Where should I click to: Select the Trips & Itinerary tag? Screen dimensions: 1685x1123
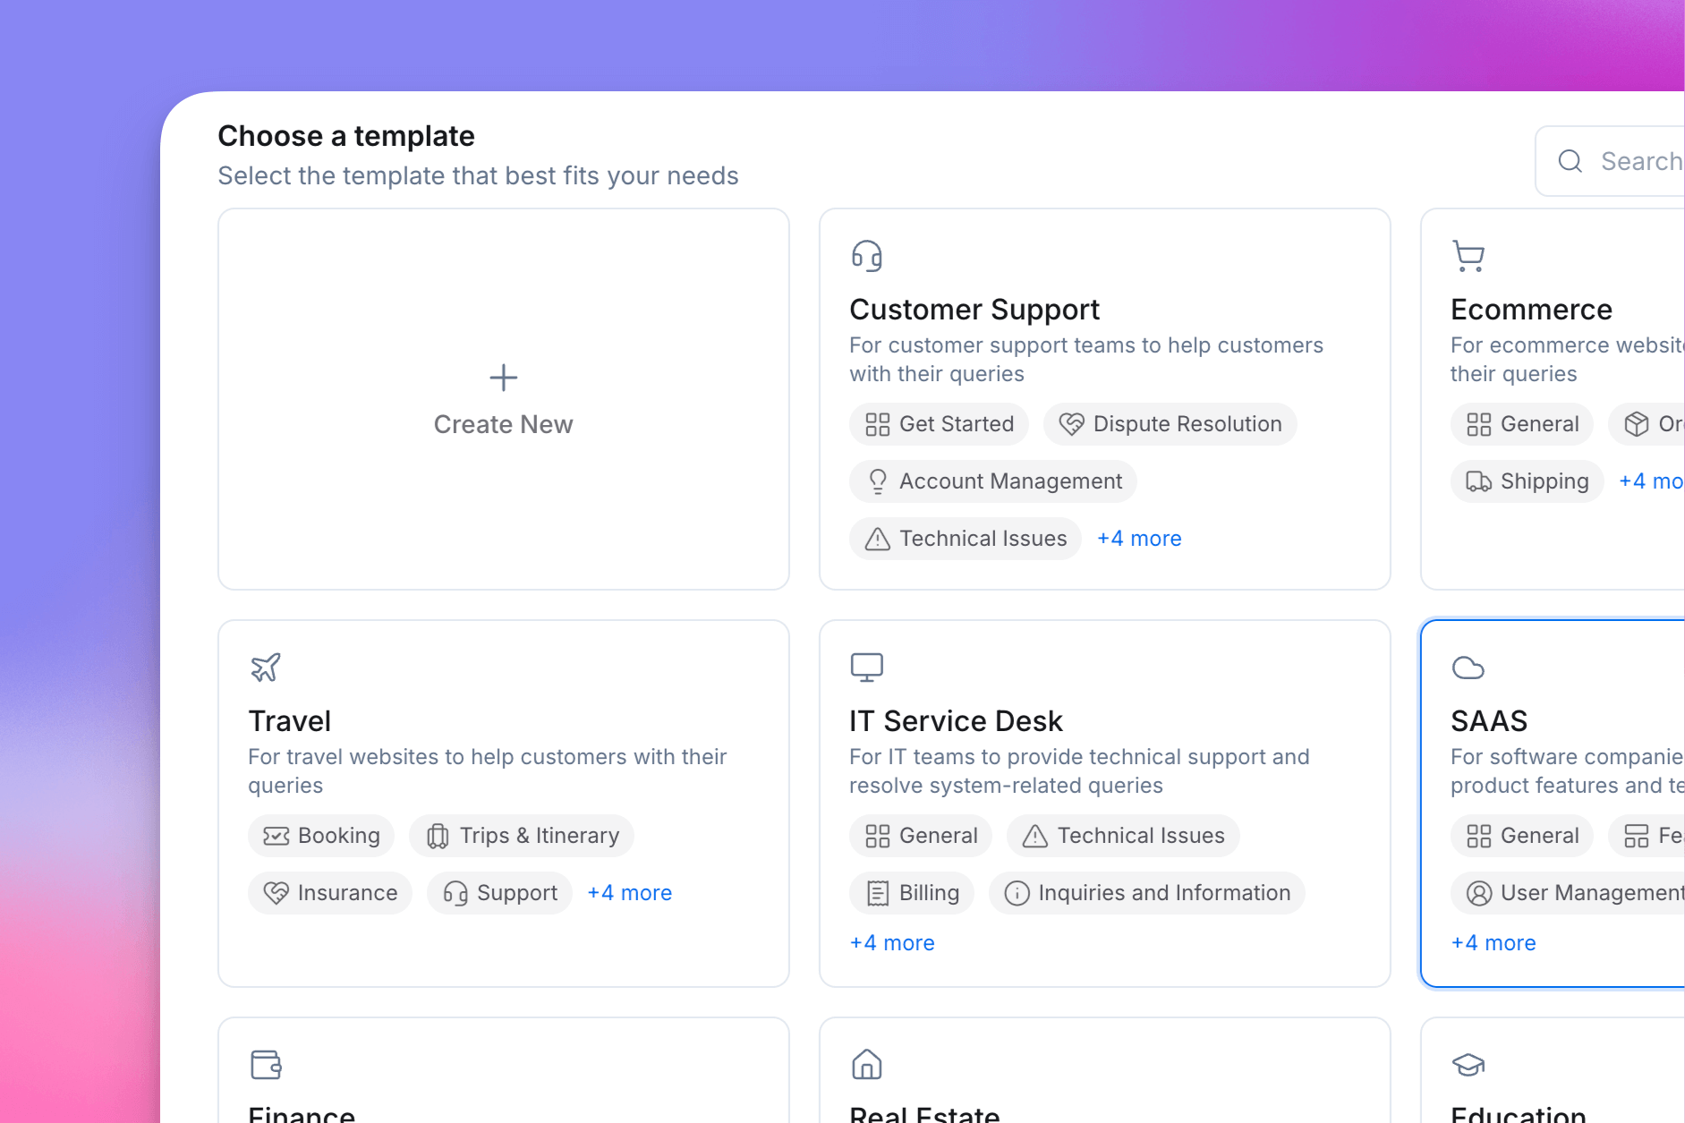522,836
